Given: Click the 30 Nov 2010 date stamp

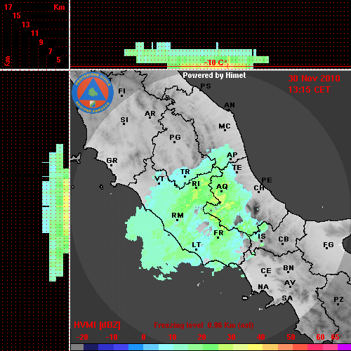Looking at the screenshot, I should 314,79.
